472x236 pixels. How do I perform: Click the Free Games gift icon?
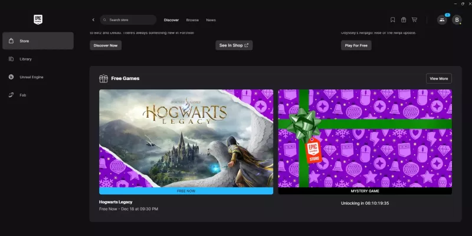coord(104,78)
